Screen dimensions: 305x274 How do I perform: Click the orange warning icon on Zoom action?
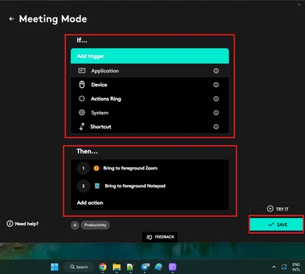[x=97, y=168]
